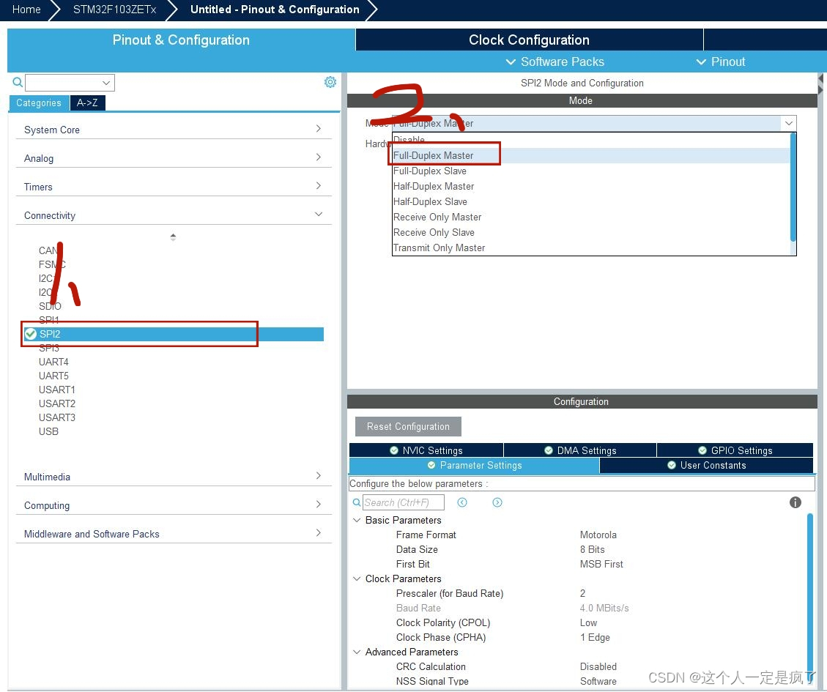Screen dimensions: 827x692
Task: Open the category settings gear icon
Action: click(x=330, y=82)
